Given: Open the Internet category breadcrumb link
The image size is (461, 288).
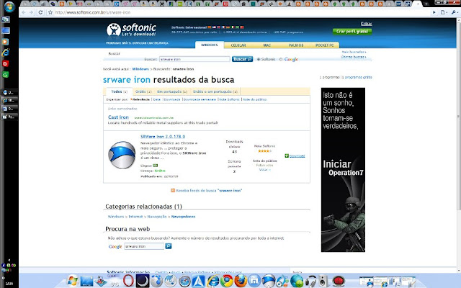Looking at the screenshot, I should click(x=135, y=217).
